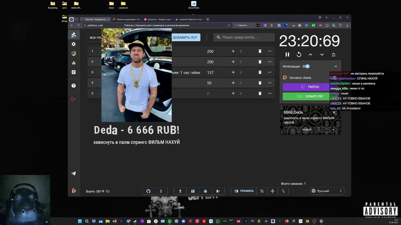Open statistics bar chart in sidebar
Screen dimensions: 401x225
(x=74, y=63)
